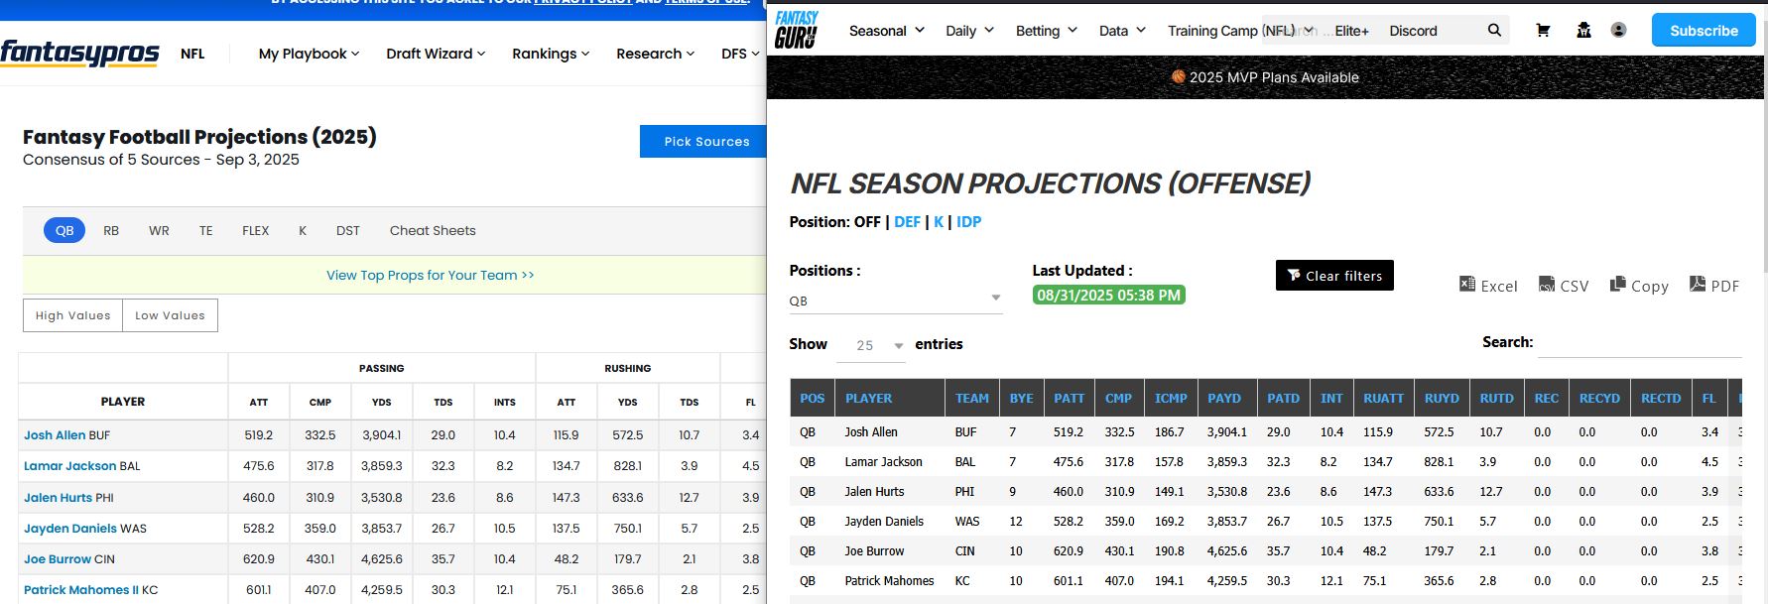Viewport: 1768px width, 604px height.
Task: Select the TE position tab
Action: [205, 230]
